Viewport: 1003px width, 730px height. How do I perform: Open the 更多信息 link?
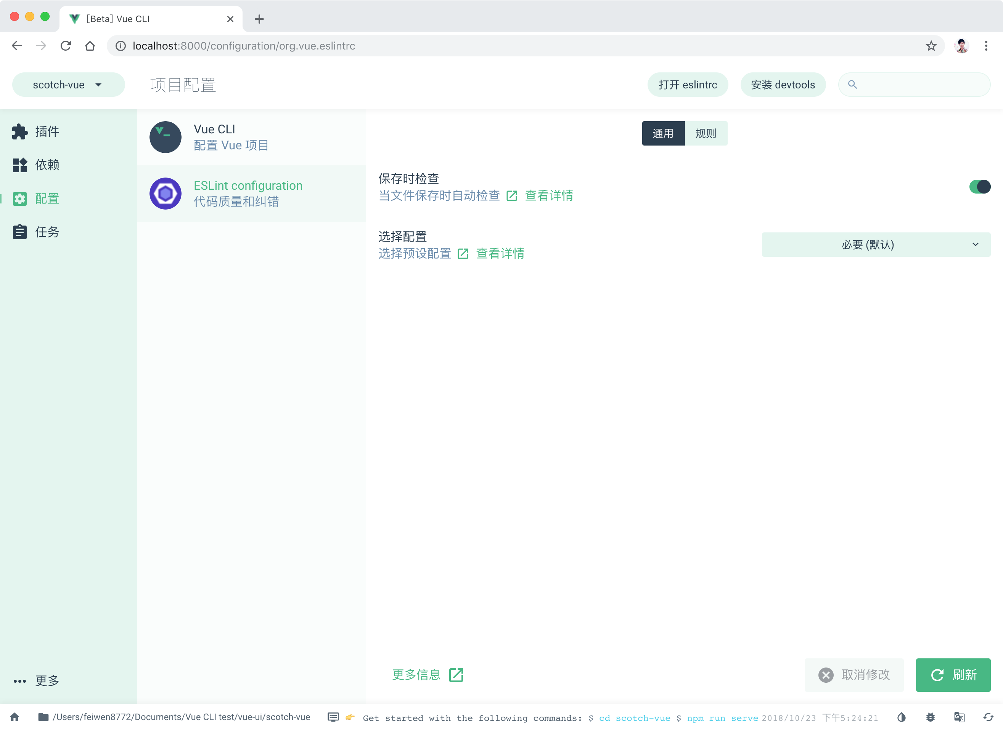[x=416, y=675]
